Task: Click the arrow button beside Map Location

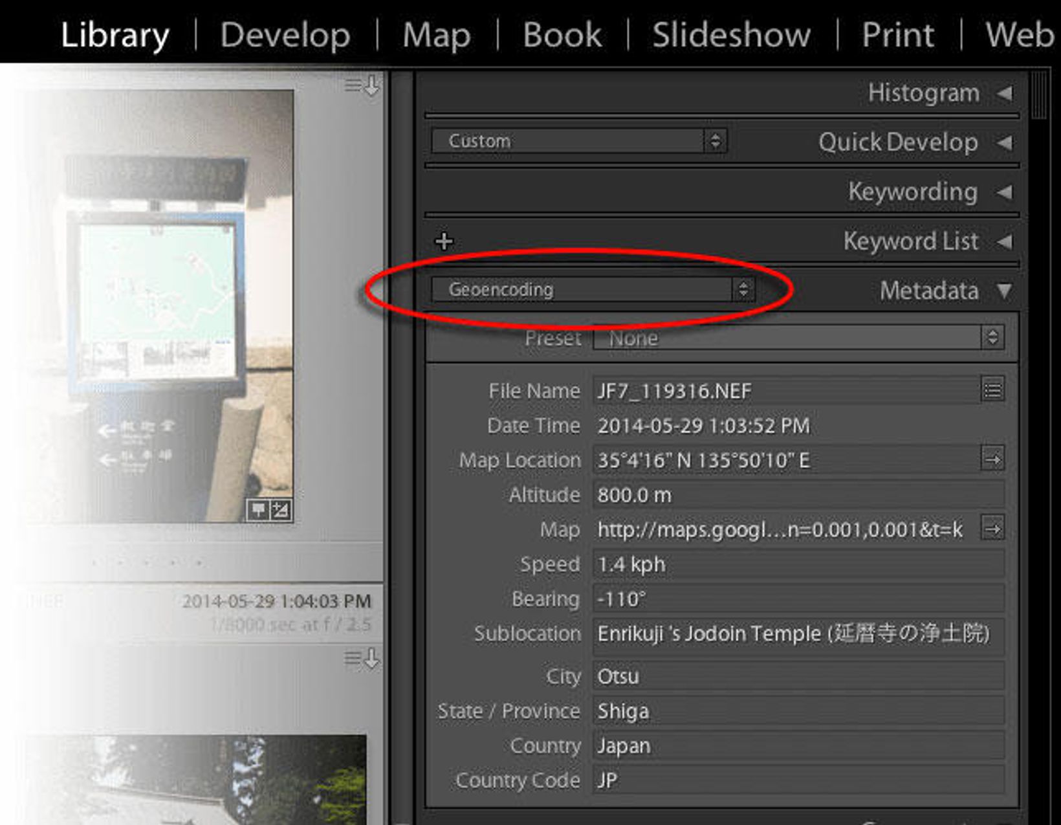Action: [992, 459]
